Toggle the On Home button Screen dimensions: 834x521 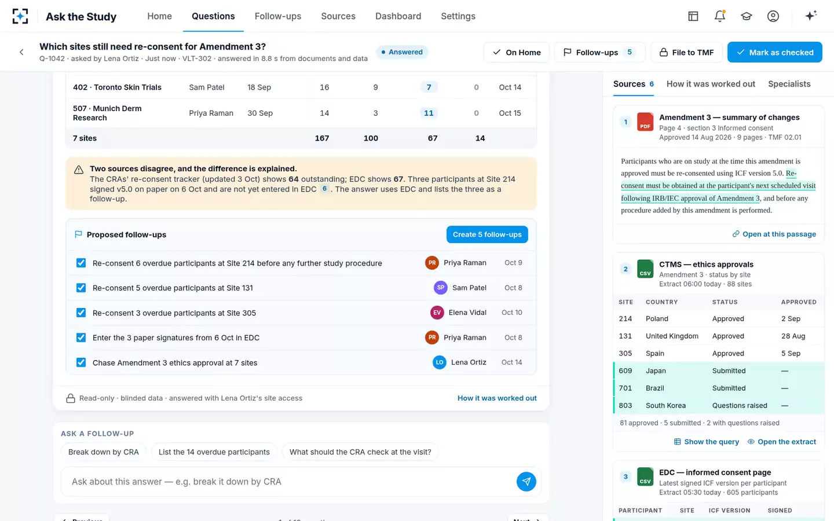pos(517,52)
